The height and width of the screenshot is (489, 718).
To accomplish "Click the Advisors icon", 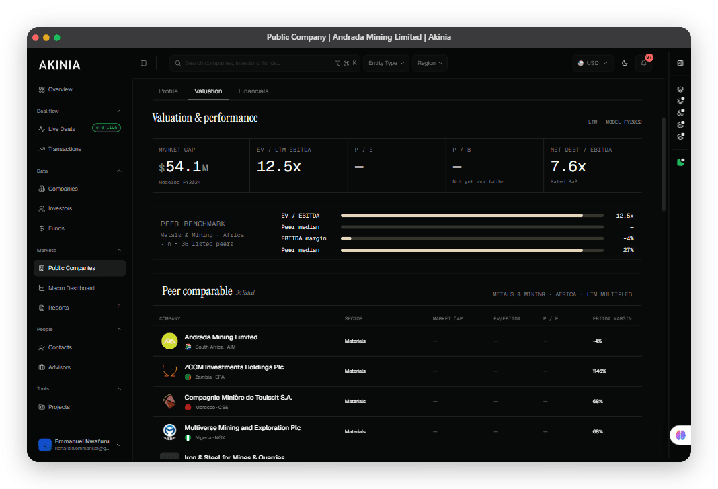I will pyautogui.click(x=42, y=367).
